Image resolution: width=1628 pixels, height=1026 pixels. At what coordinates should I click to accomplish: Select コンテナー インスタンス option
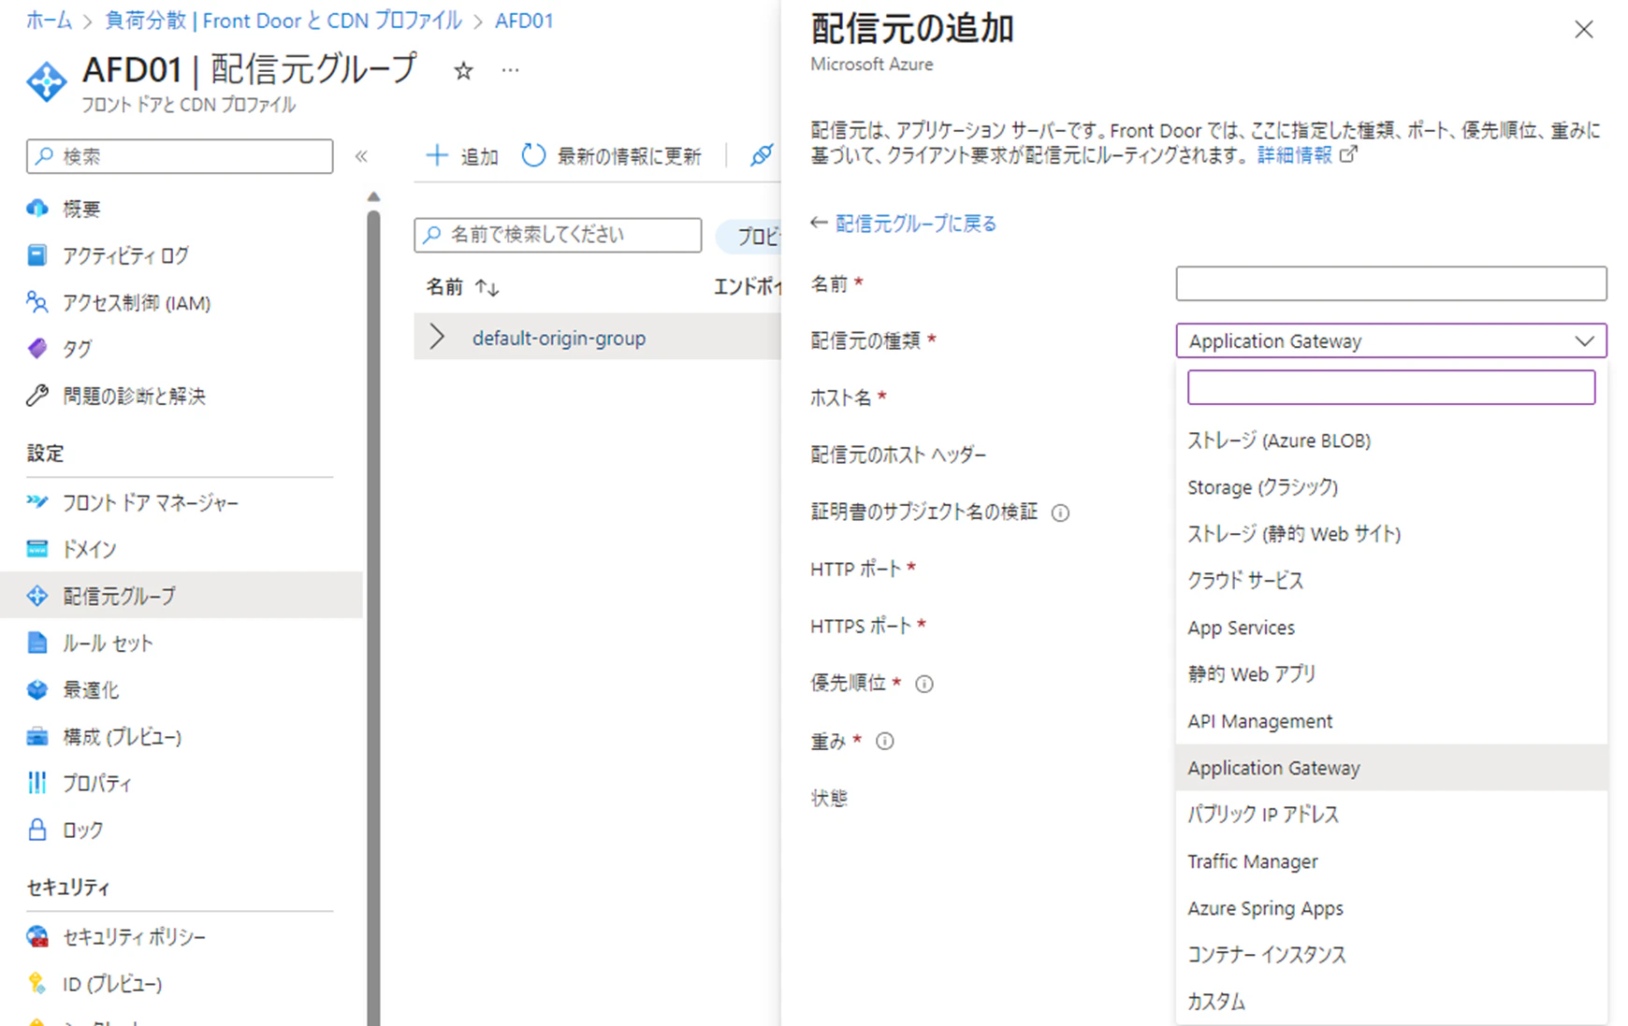[x=1391, y=955]
